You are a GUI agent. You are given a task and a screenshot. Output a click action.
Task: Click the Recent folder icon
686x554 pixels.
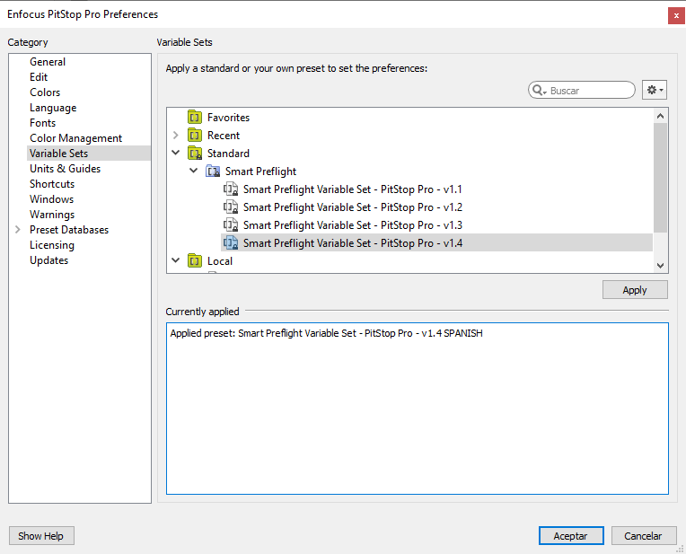[195, 136]
